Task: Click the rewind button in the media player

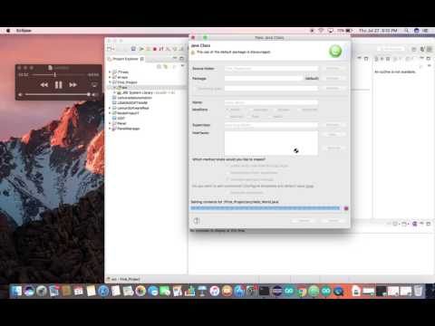Action: tap(44, 85)
